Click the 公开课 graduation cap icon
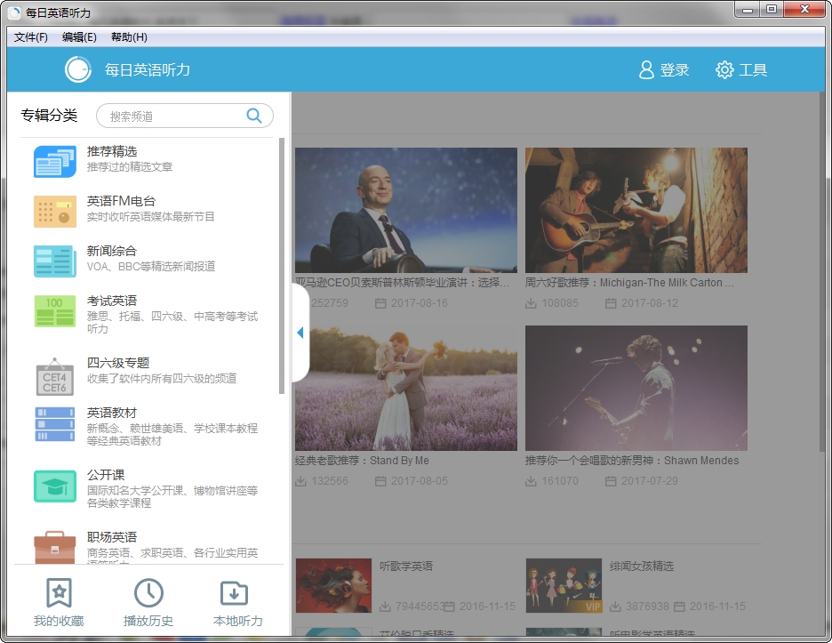The image size is (832, 643). click(x=55, y=486)
